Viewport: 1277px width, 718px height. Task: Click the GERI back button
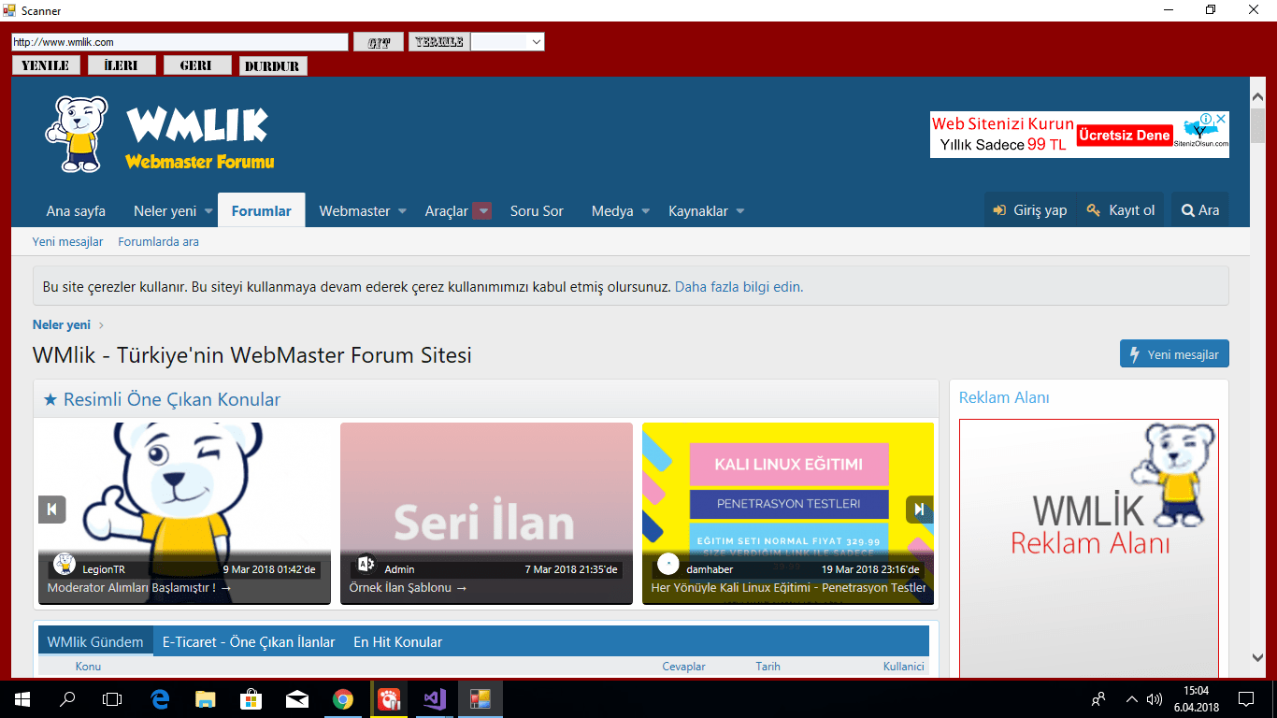[x=197, y=65]
